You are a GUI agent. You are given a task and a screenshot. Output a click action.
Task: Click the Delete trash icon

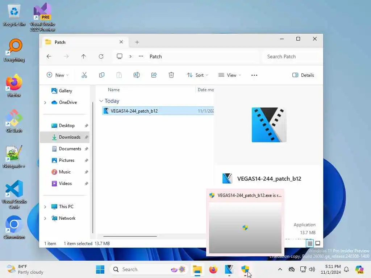[171, 75]
